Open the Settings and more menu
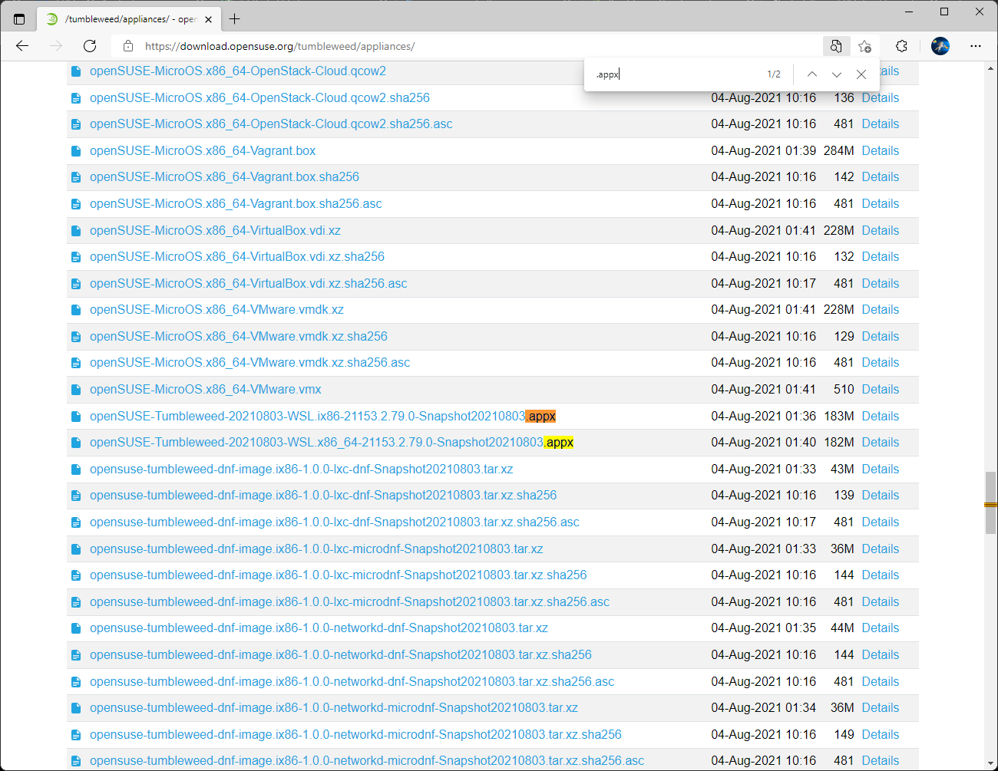 (x=976, y=46)
